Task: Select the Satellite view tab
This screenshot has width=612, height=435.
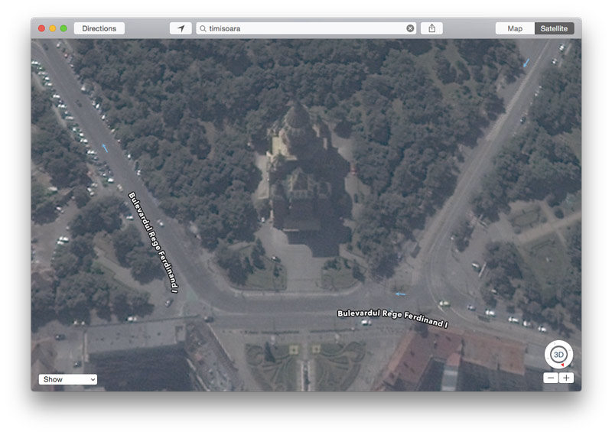Action: click(x=554, y=28)
